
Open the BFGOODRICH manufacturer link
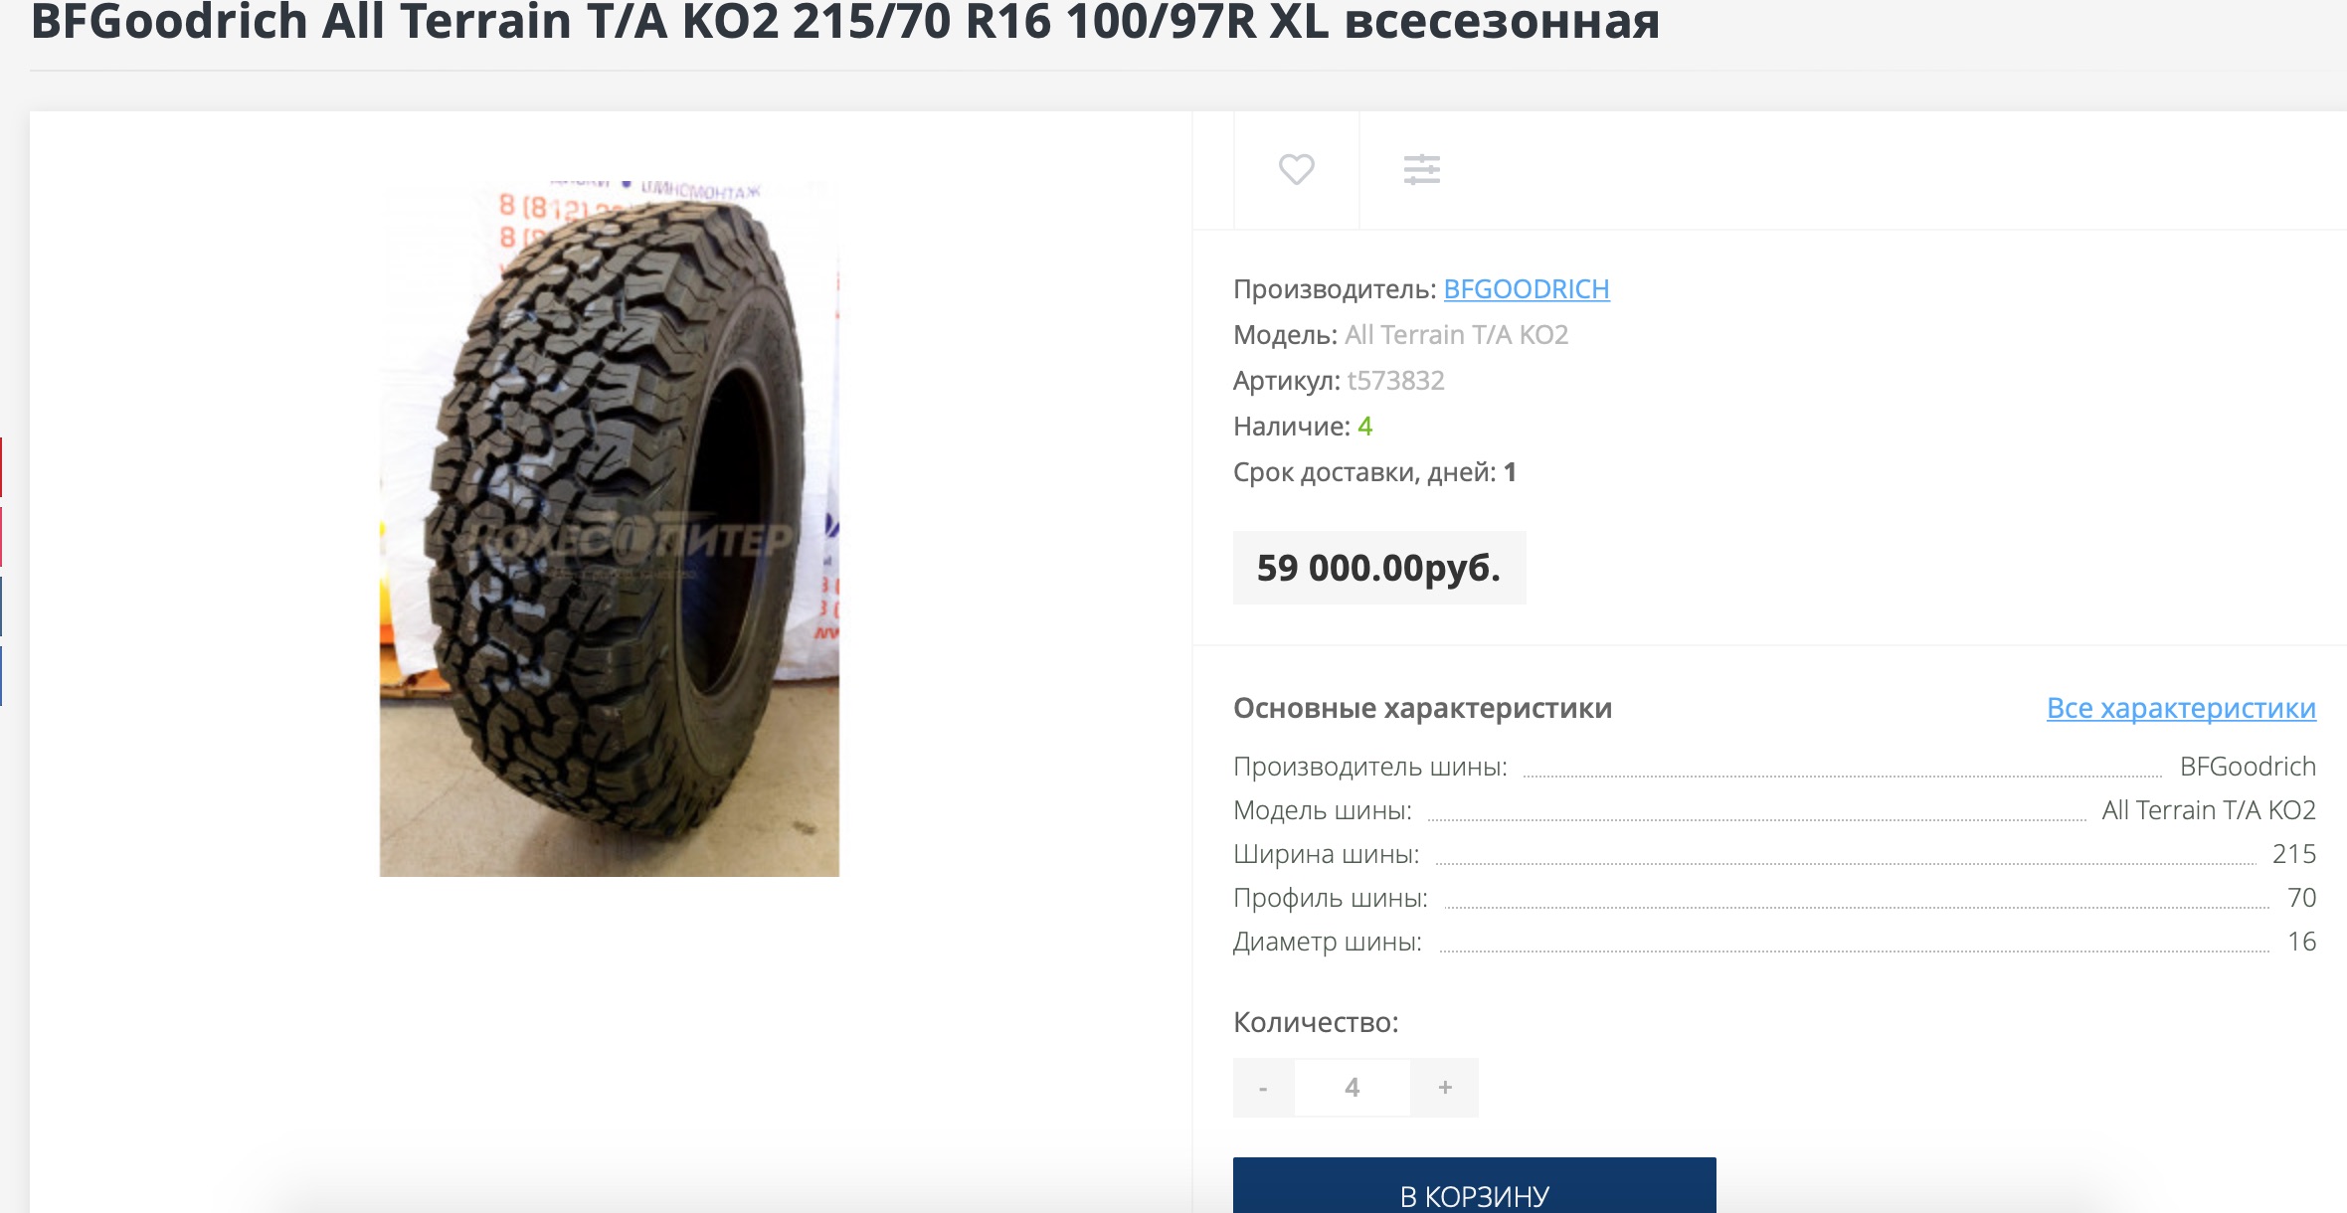point(1527,289)
